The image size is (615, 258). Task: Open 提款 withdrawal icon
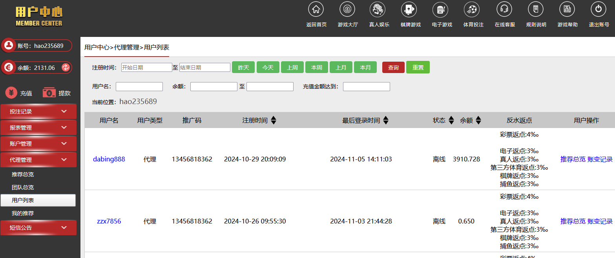coord(49,93)
